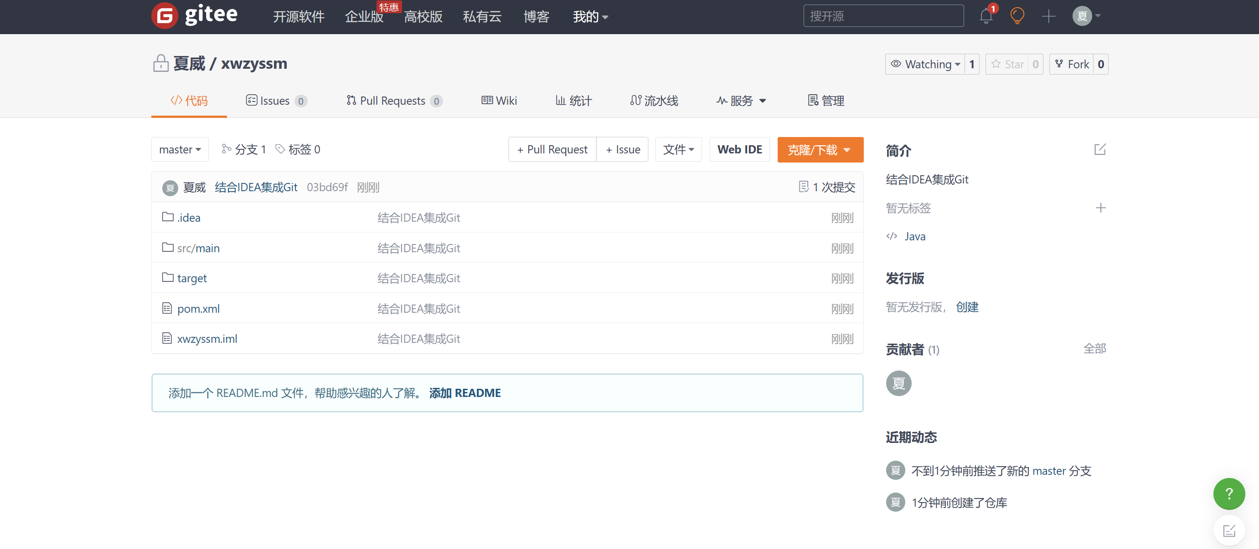Click the Gitee logo icon
This screenshot has height=549, width=1259.
[x=164, y=15]
